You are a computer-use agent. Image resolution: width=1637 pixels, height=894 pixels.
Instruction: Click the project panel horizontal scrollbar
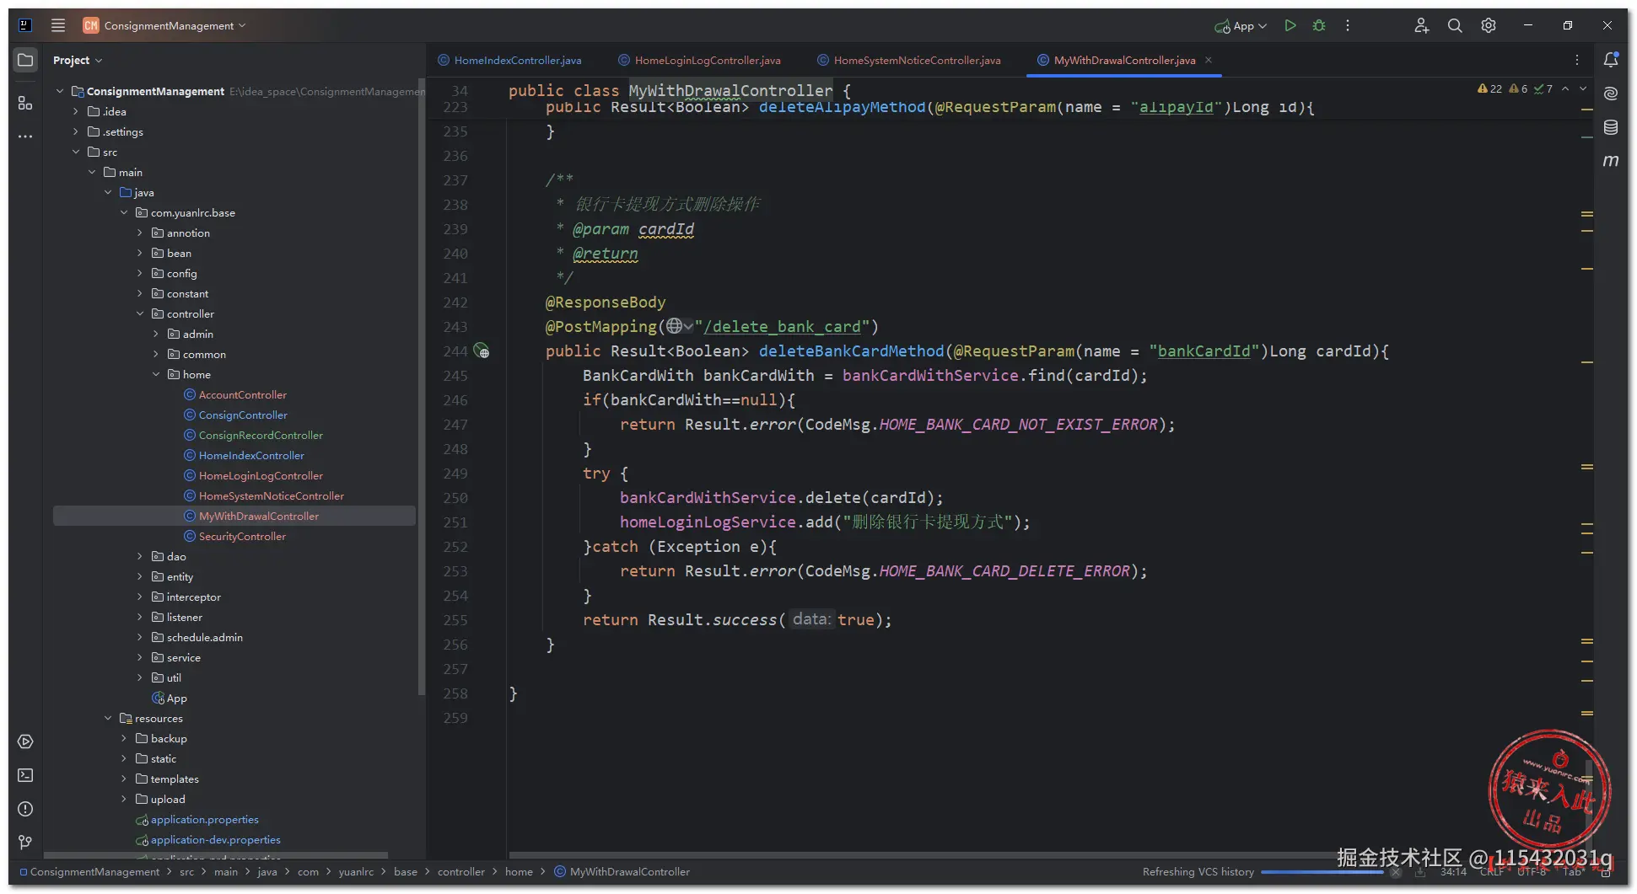point(216,855)
